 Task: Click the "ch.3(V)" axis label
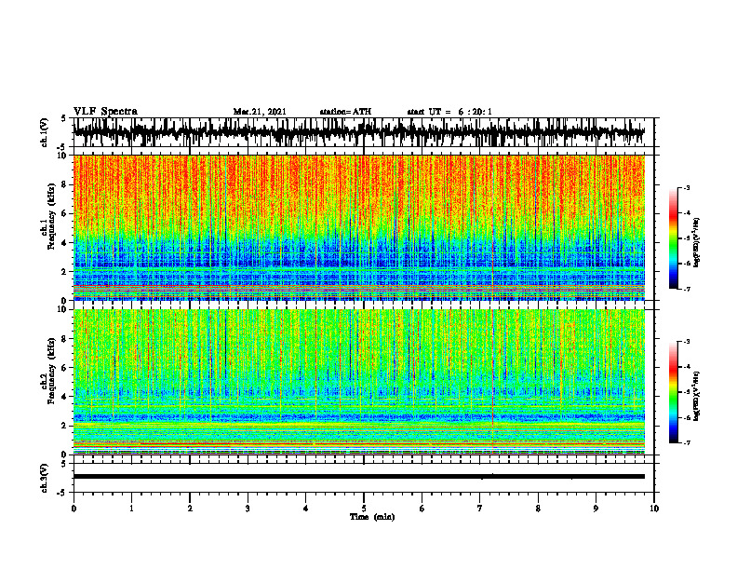(45, 479)
